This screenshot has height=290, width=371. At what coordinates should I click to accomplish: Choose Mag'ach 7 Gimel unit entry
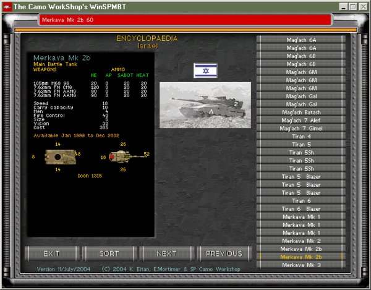[x=301, y=128]
